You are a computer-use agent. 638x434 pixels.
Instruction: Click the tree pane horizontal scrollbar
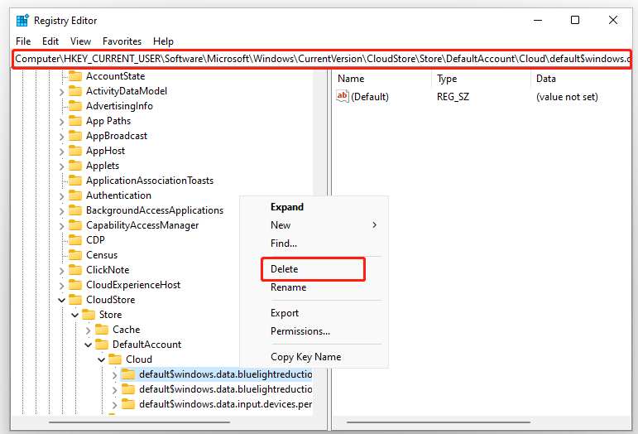point(139,422)
